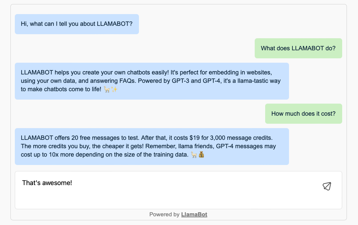Place the cursor after That's awesome
The image size is (358, 225).
click(x=73, y=183)
